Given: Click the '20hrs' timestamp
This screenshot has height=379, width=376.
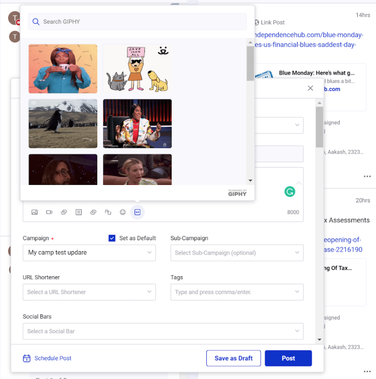Looking at the screenshot, I should 363,200.
